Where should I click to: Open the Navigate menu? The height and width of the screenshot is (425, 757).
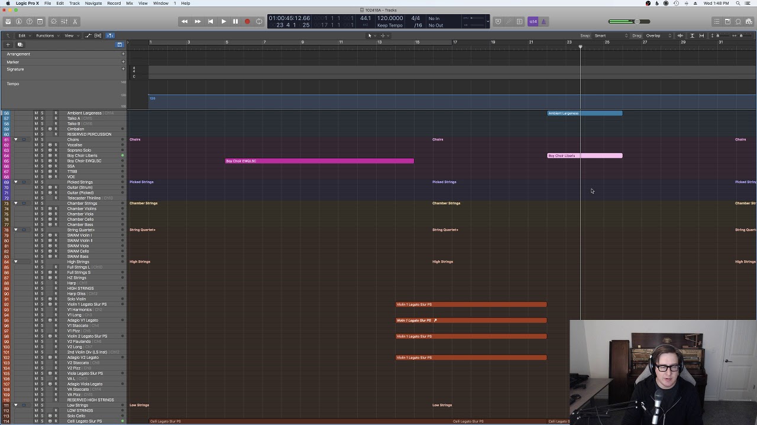(x=93, y=4)
